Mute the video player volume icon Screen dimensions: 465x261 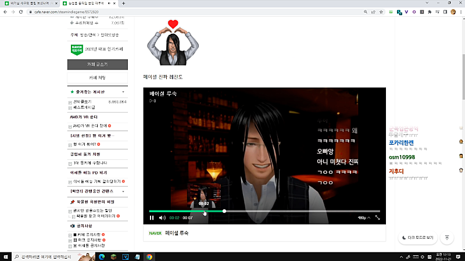162,218
